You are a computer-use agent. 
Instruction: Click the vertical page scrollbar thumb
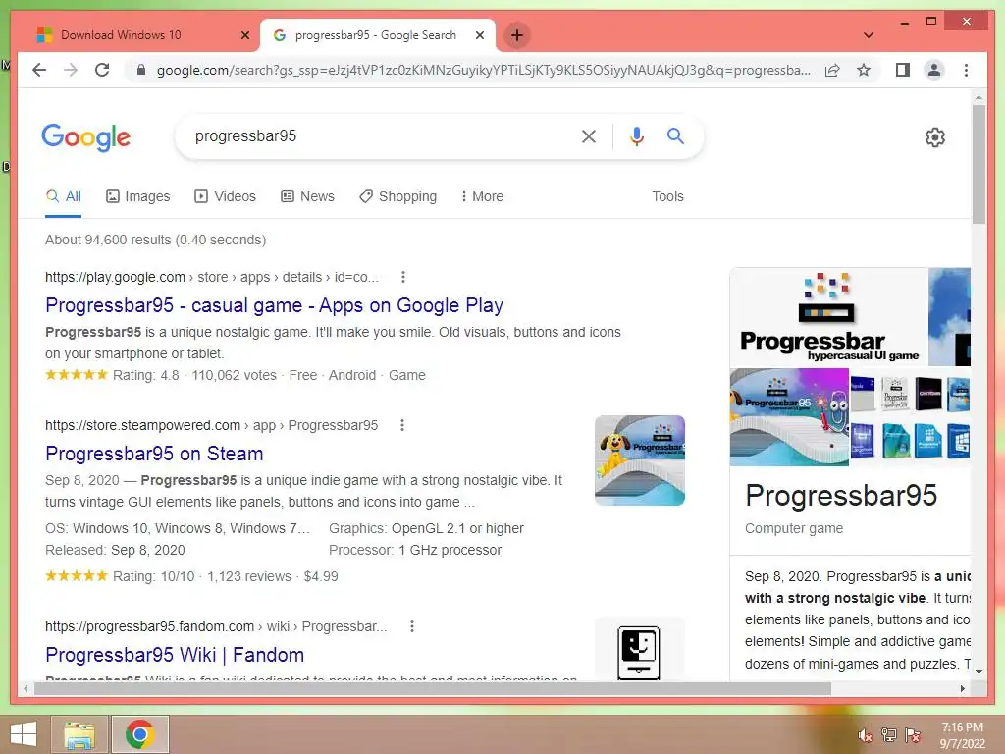point(979,164)
